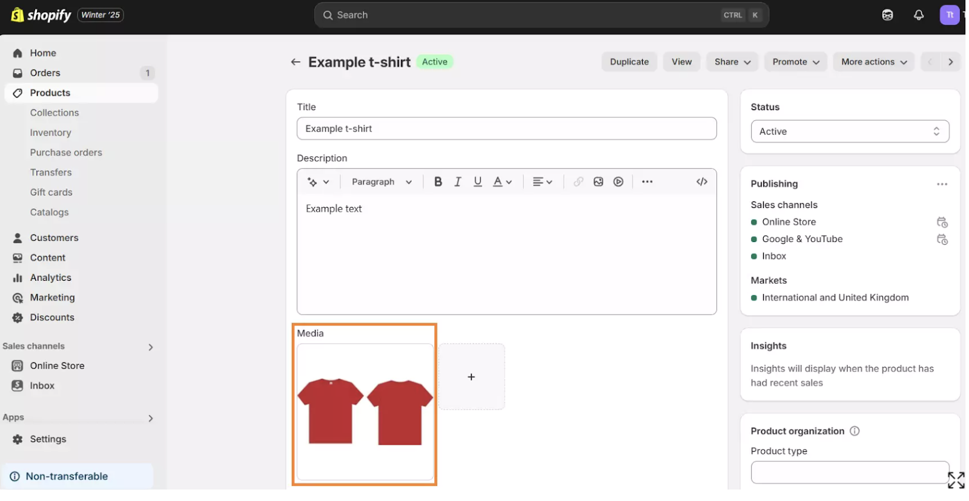
Task: Open the Paragraph style dropdown
Action: 382,182
